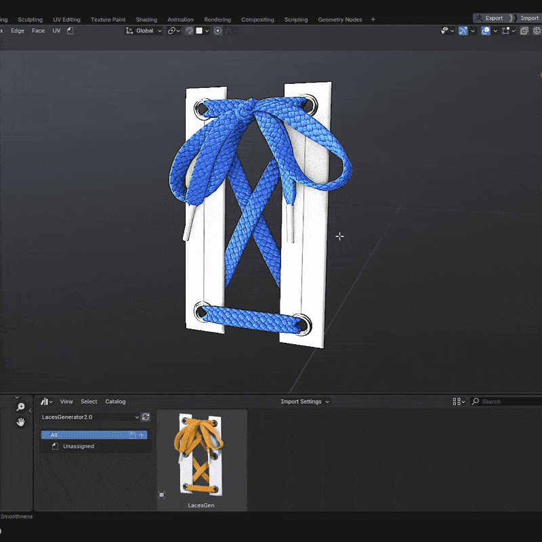Toggle the Edge select mode
The image size is (542, 542).
pos(18,30)
